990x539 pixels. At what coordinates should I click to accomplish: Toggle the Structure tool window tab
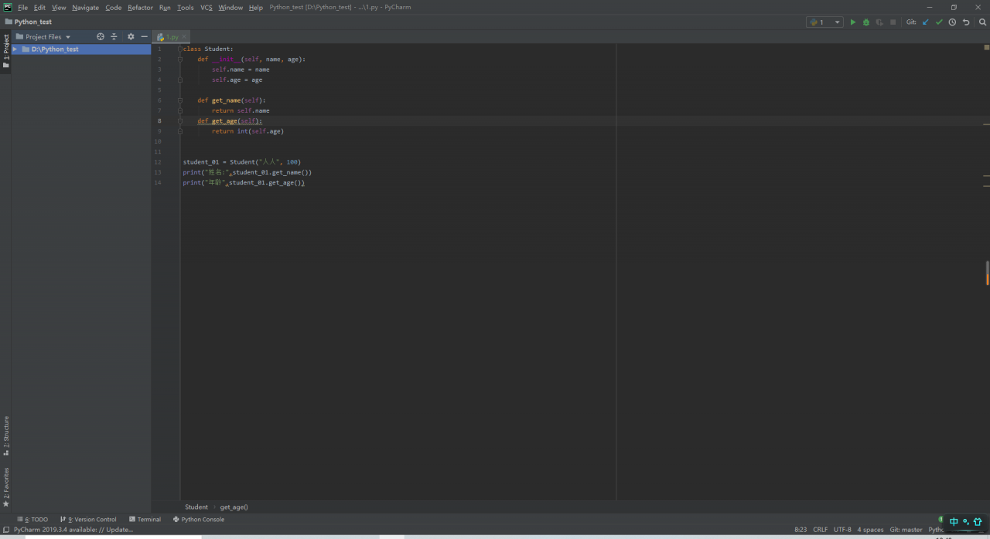(6, 436)
